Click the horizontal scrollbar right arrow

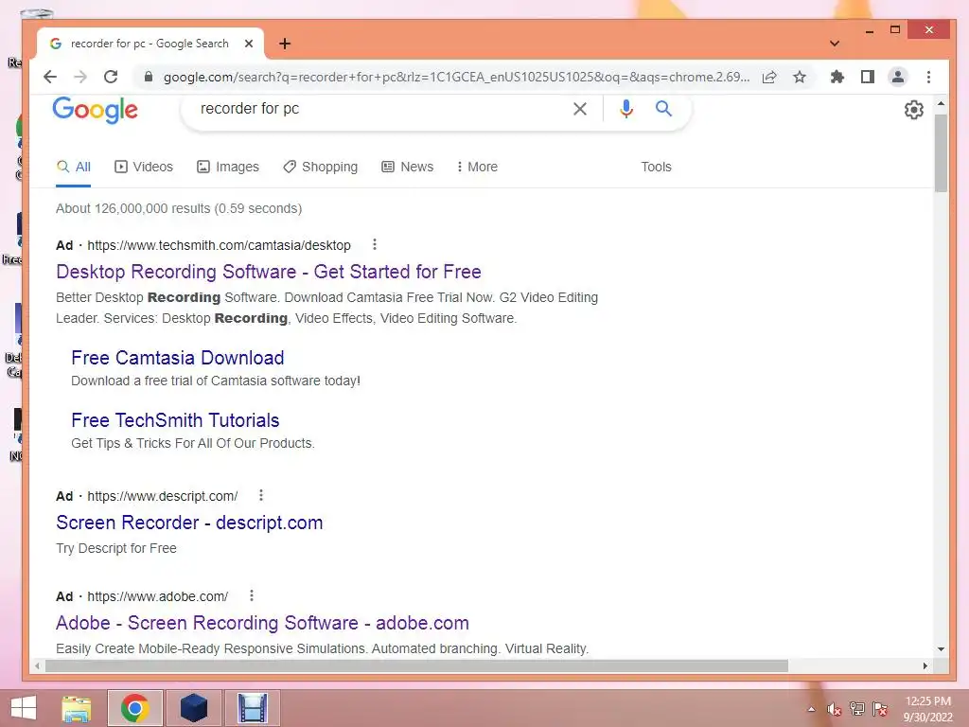pos(925,665)
